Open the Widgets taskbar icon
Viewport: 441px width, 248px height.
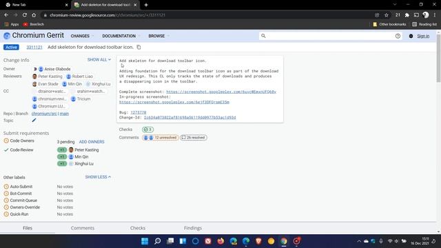coord(183,241)
